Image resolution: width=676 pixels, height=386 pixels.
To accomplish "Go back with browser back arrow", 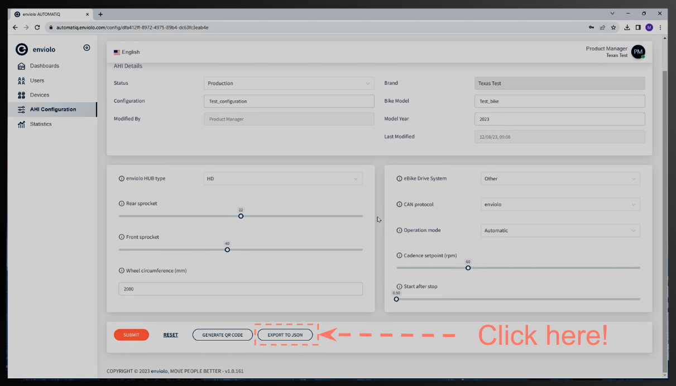I will (x=15, y=27).
